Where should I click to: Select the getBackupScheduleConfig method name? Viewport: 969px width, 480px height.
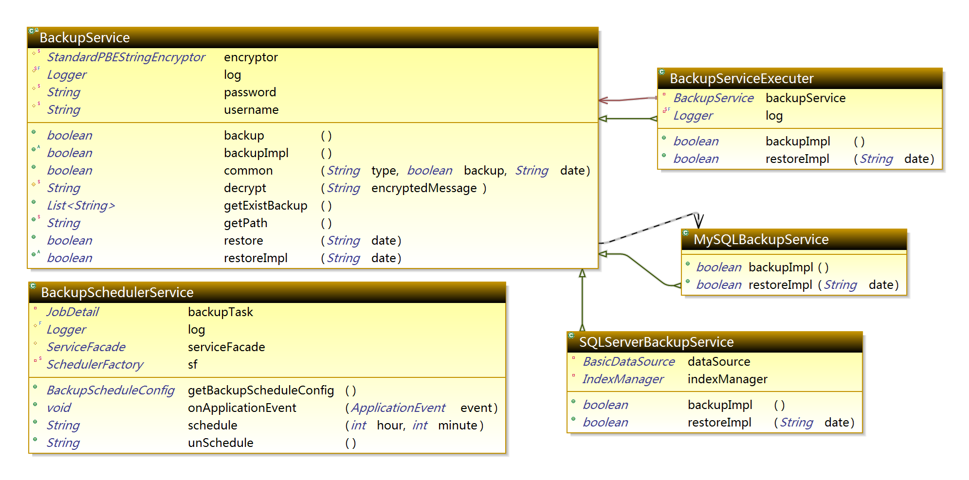(x=261, y=391)
